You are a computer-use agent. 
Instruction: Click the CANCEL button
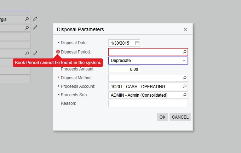[180, 117]
